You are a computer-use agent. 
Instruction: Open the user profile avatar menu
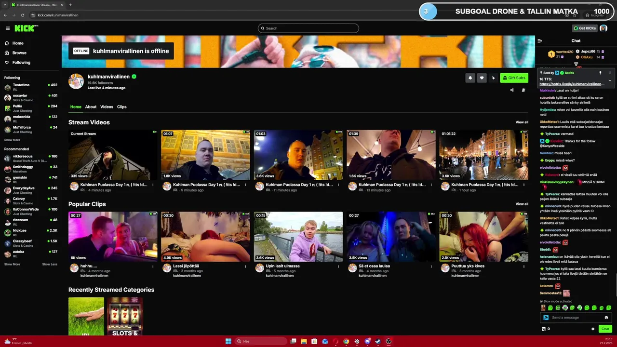pyautogui.click(x=604, y=28)
